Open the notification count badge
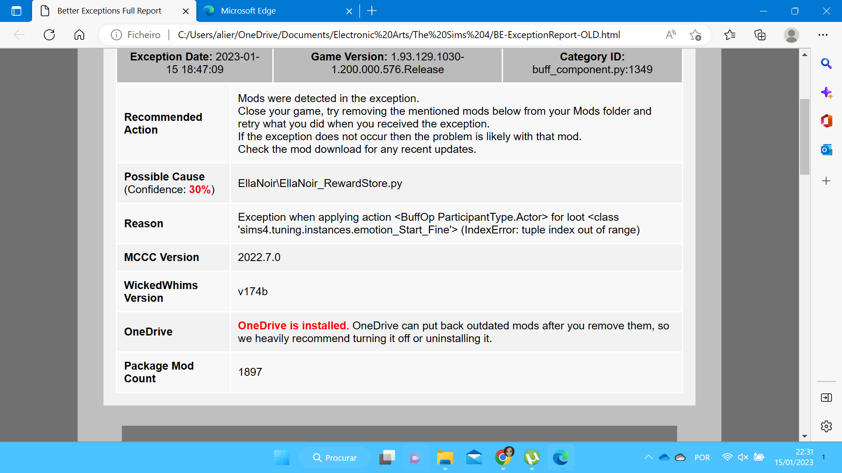 tap(824, 457)
